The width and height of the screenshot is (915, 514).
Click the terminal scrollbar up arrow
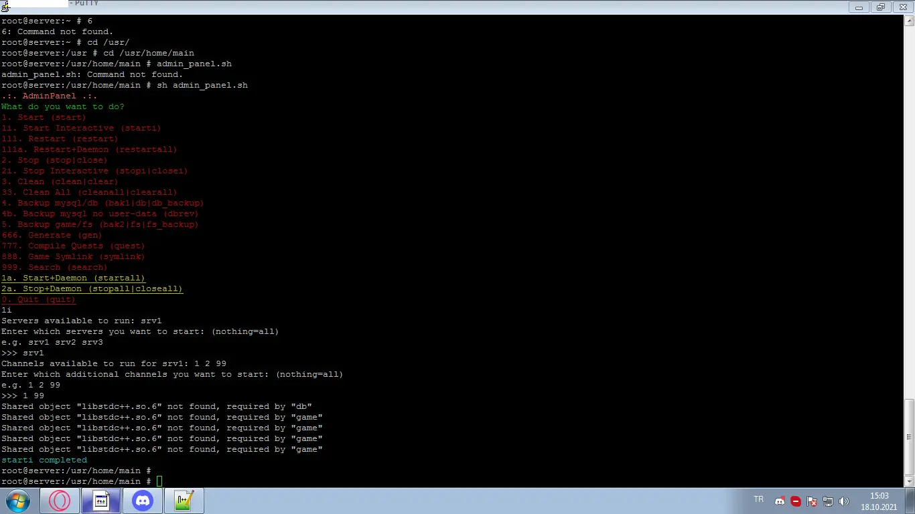pos(909,20)
